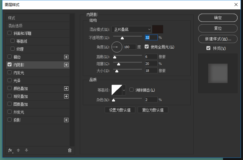Enable the 等高线 sub-option checkbox
Screen dimensions: 243x160
tap(12, 41)
